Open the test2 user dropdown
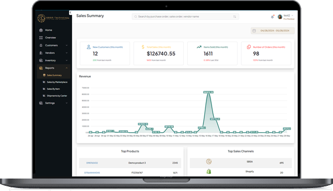The width and height of the screenshot is (333, 191). tap(288, 16)
